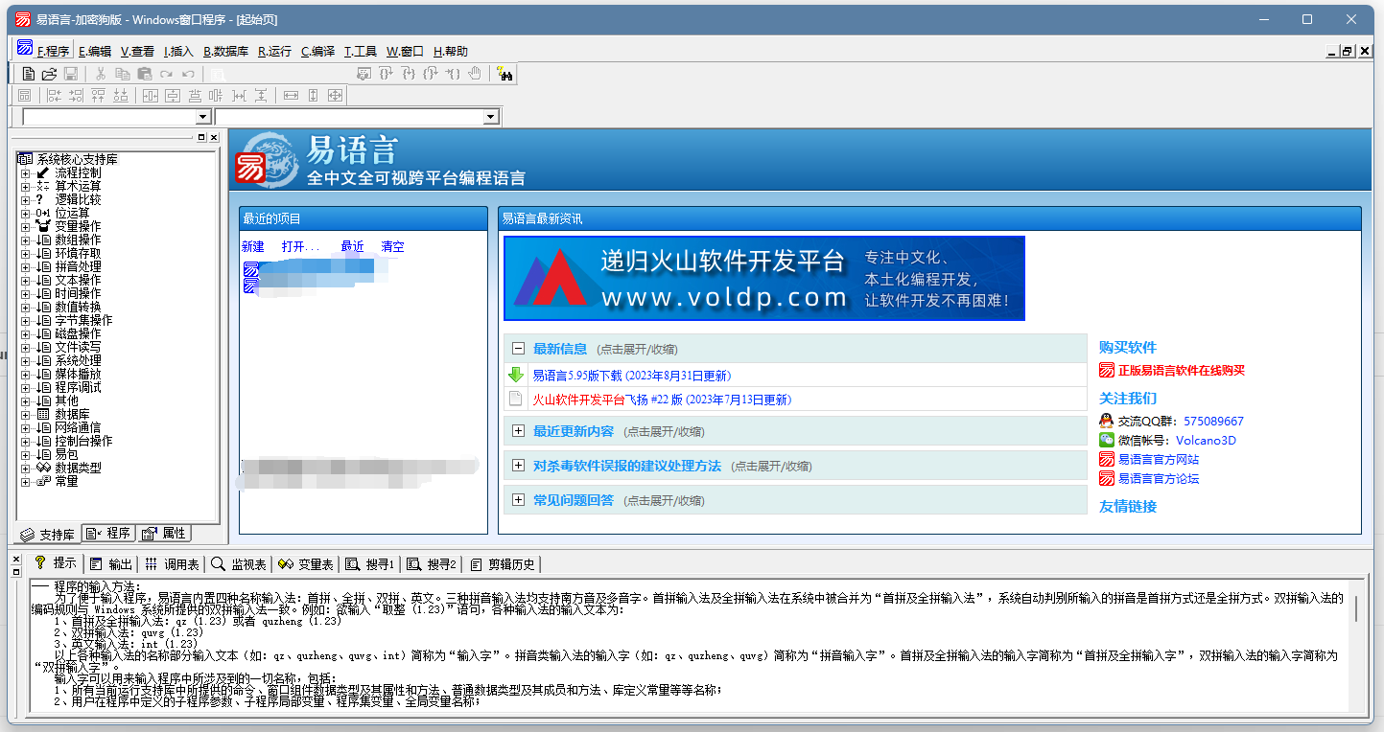Click the 新建 link in recent projects
The width and height of the screenshot is (1384, 732).
pos(253,247)
